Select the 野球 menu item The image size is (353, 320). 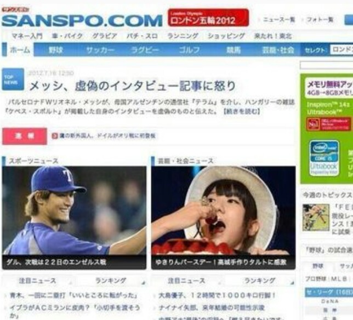[56, 50]
